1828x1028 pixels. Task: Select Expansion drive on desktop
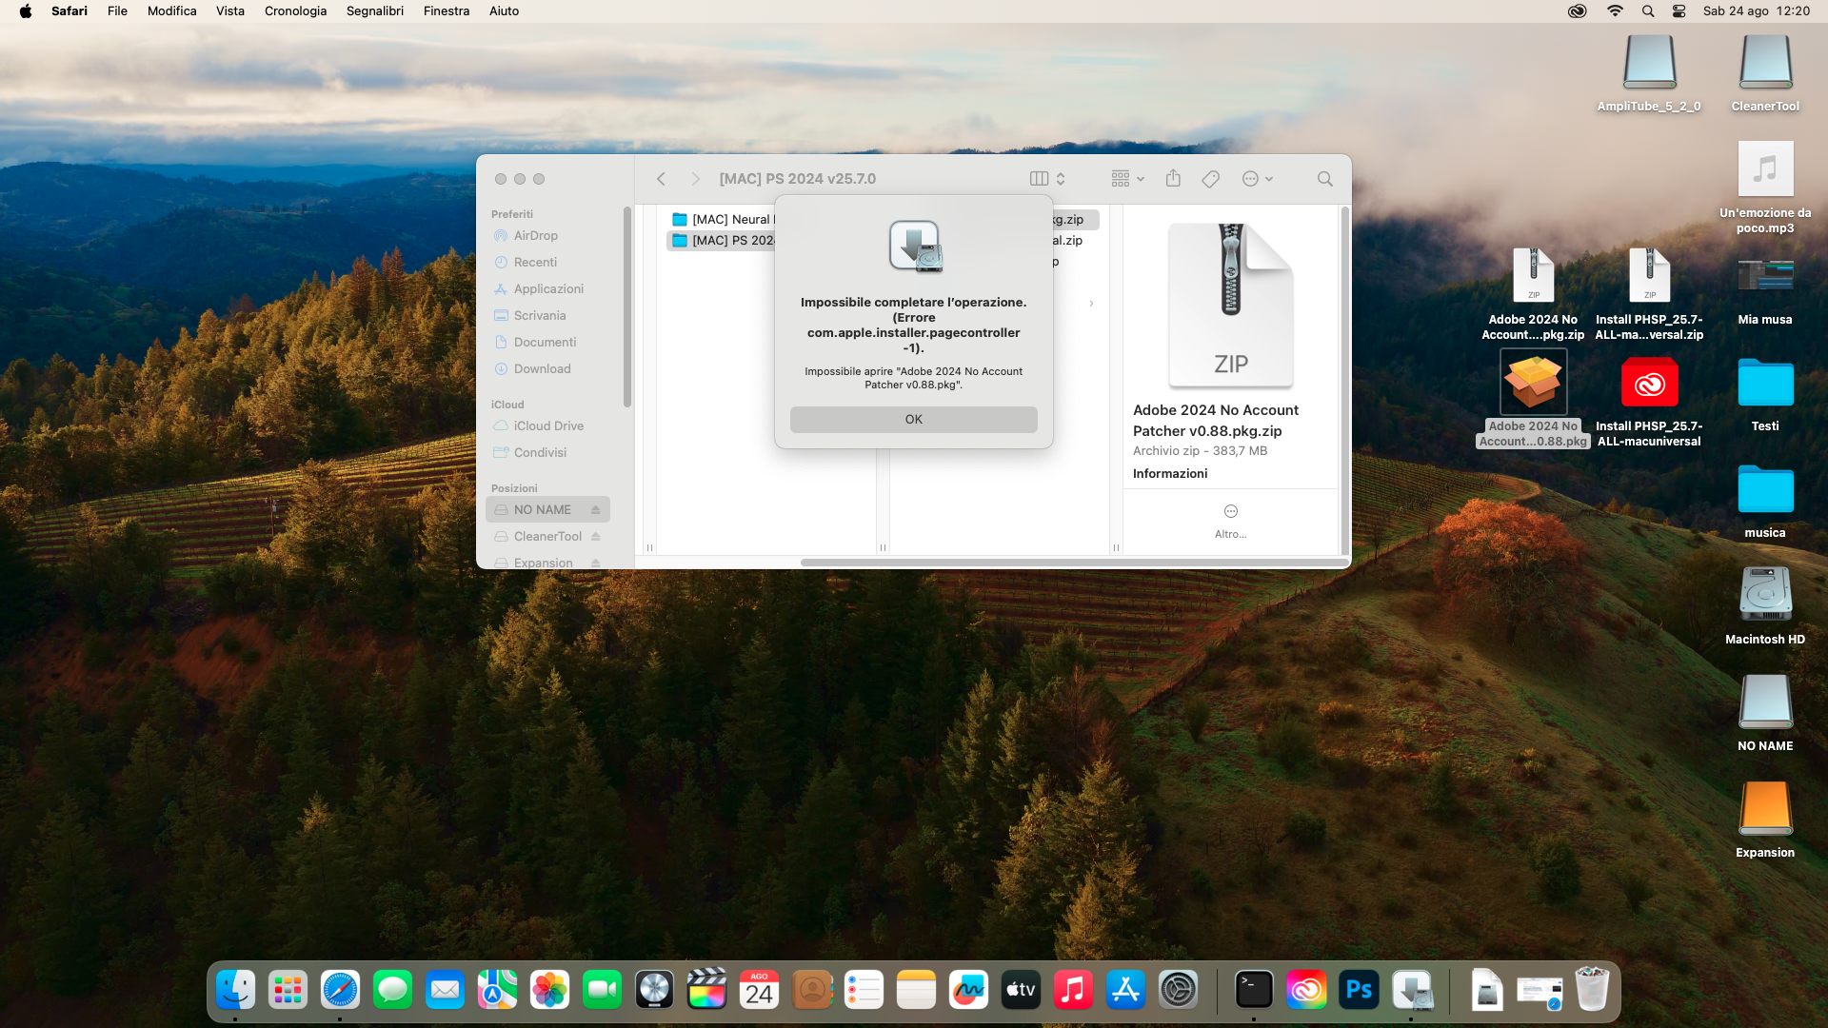(1765, 820)
